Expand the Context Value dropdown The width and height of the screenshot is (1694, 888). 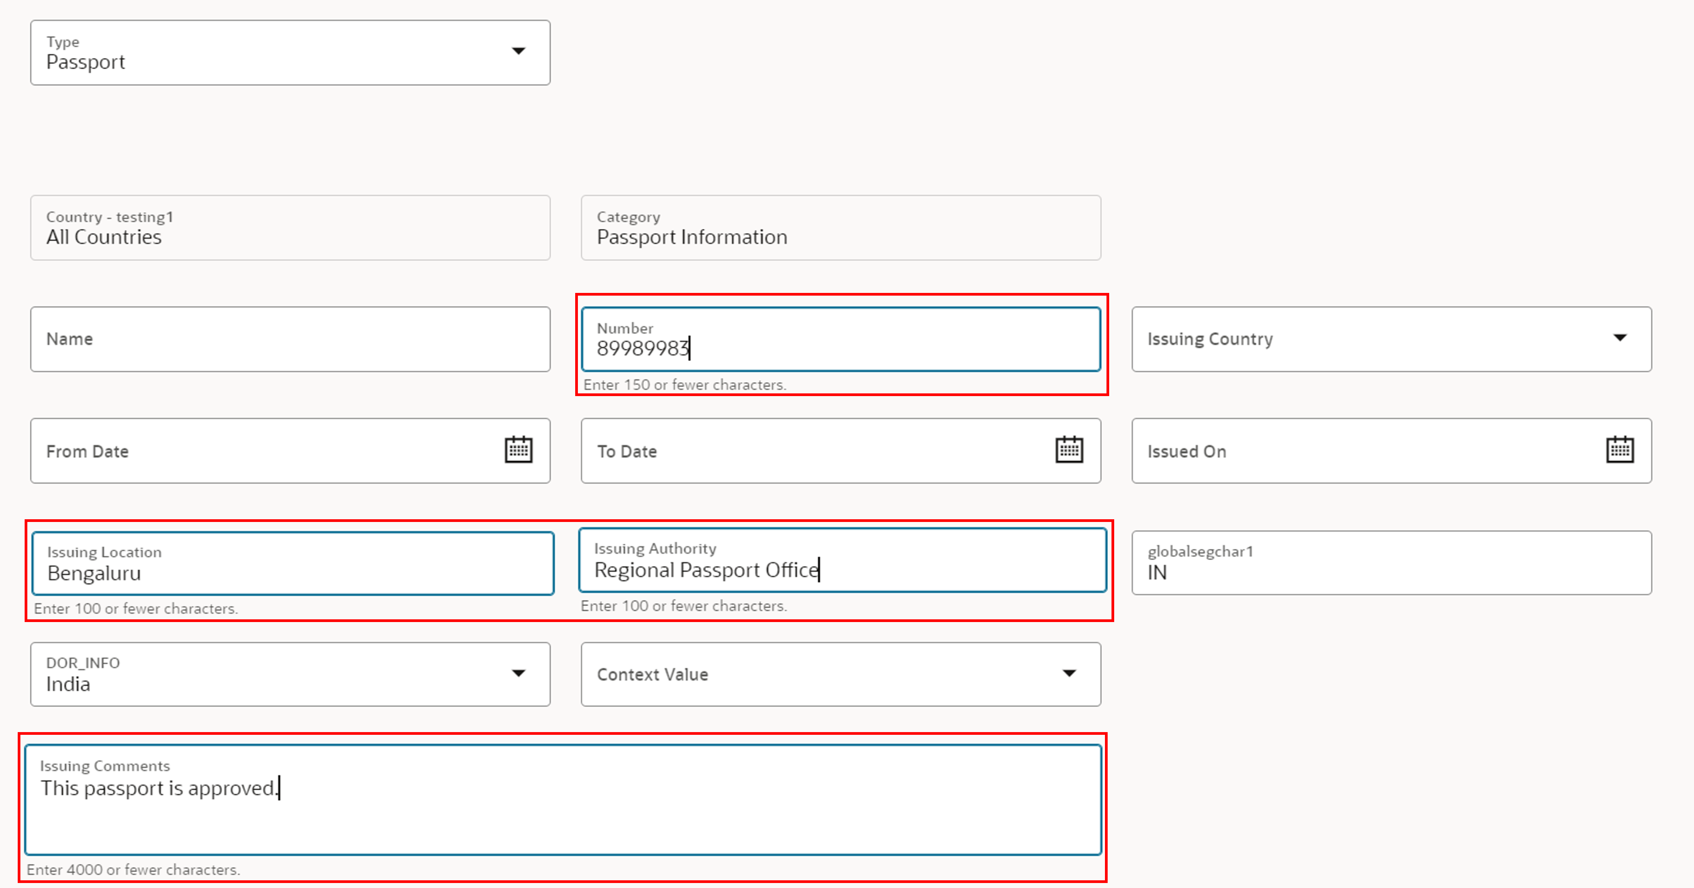pos(1069,673)
